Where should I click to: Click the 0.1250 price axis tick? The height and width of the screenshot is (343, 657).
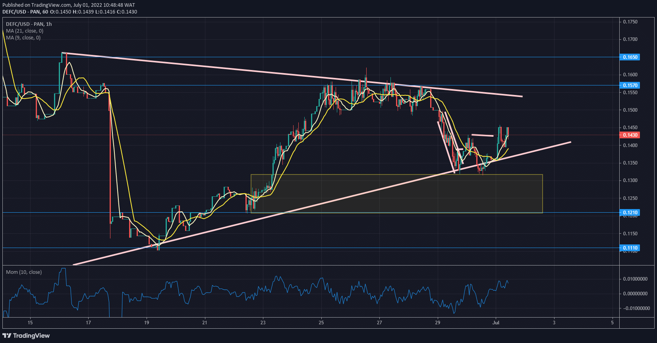coord(630,198)
